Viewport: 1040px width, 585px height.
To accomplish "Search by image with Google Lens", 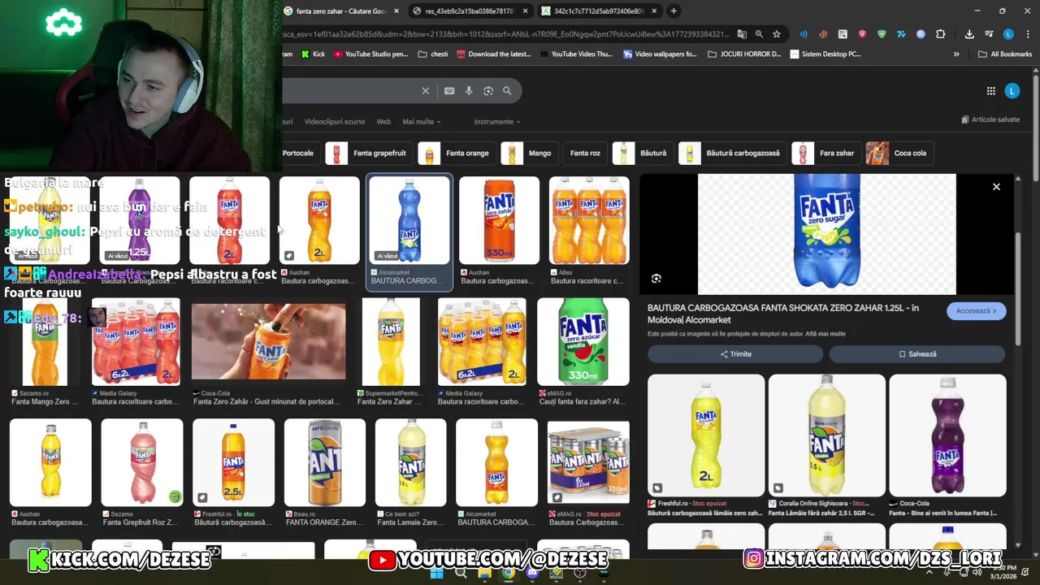I will [488, 91].
